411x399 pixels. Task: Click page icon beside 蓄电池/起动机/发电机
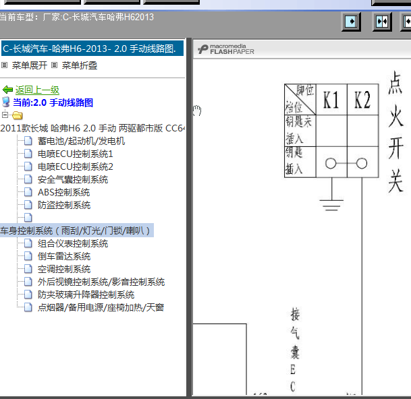[28, 141]
